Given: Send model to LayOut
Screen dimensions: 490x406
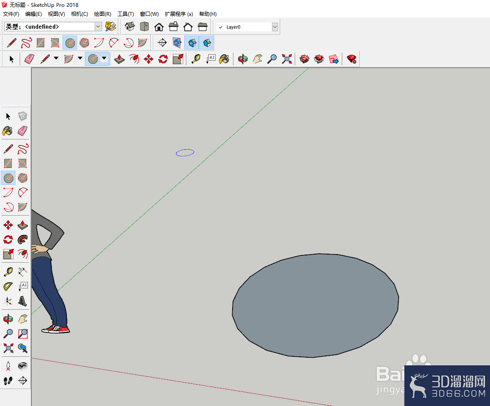Looking at the screenshot, I should pyautogui.click(x=333, y=59).
